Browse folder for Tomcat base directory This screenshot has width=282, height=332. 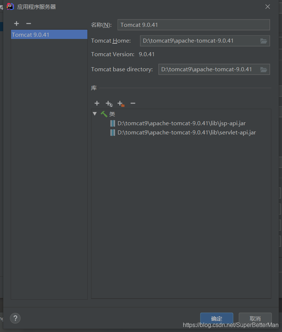click(264, 69)
